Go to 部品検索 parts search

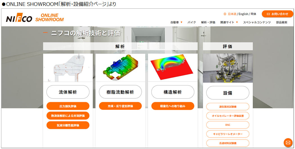pos(282,22)
